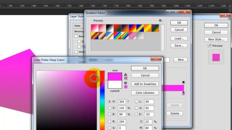
Task: Select the pink-to-white gradient preset
Action: 95,28
